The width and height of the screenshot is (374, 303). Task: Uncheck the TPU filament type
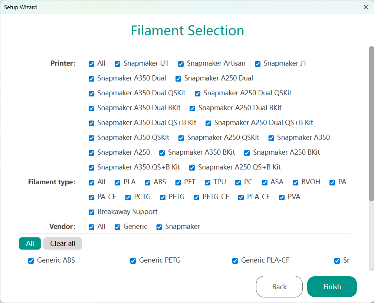(x=208, y=182)
